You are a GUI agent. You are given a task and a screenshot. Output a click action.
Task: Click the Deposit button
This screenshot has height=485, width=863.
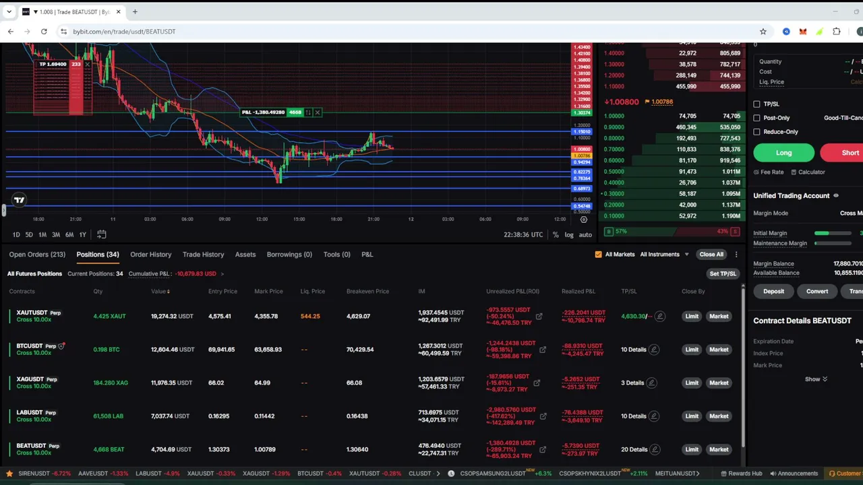tap(773, 292)
